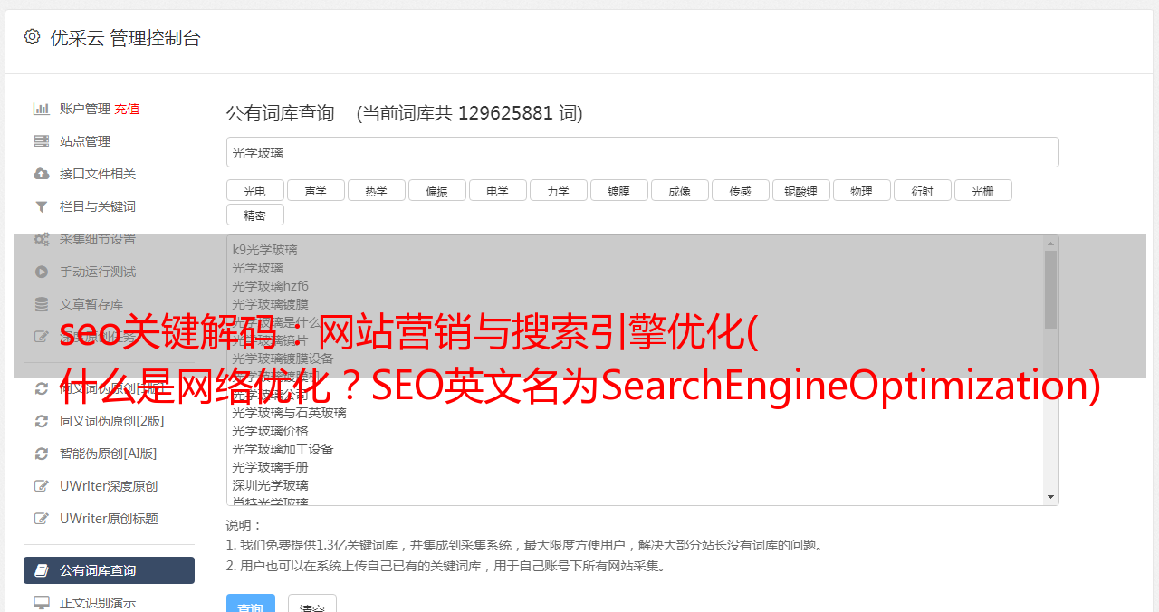Click the results list scrollbar down arrow
Screen dimensions: 1159x612
(1050, 497)
